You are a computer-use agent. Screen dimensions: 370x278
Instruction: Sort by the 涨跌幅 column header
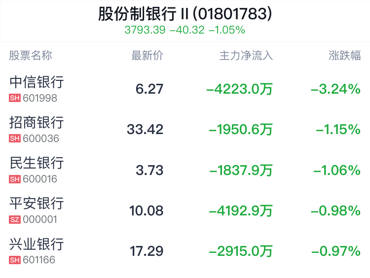tap(345, 56)
